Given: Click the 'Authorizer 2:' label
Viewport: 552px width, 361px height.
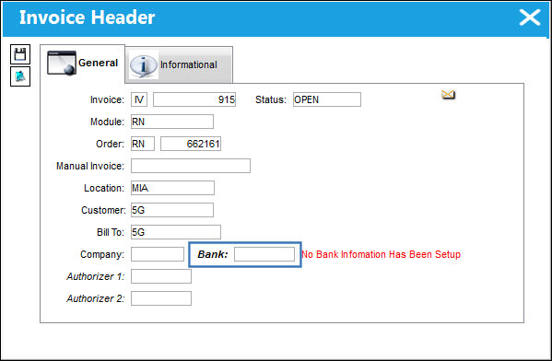Looking at the screenshot, I should [x=96, y=298].
